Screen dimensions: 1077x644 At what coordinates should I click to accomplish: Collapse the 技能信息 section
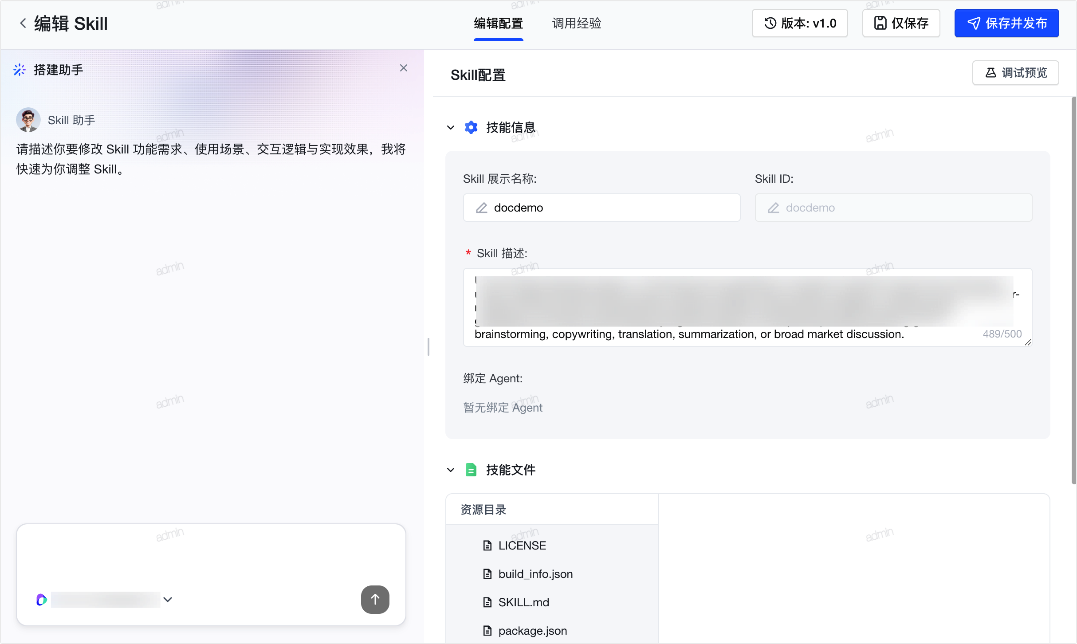(x=451, y=128)
